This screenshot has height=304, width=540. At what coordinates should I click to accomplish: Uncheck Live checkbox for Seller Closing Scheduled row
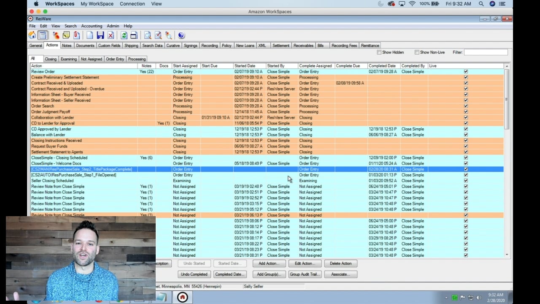tap(466, 181)
